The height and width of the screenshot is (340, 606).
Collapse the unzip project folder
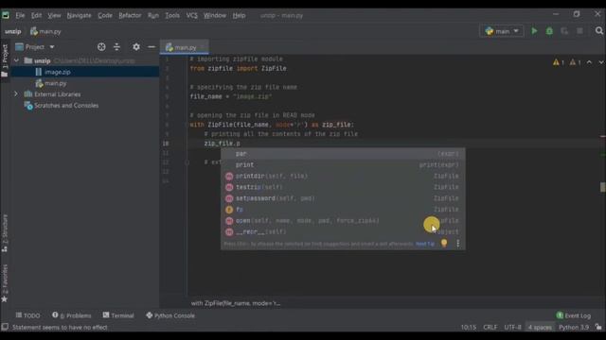16,60
